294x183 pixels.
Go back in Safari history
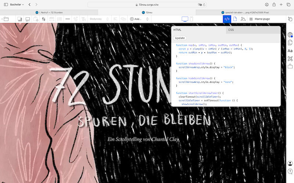click(x=29, y=4)
